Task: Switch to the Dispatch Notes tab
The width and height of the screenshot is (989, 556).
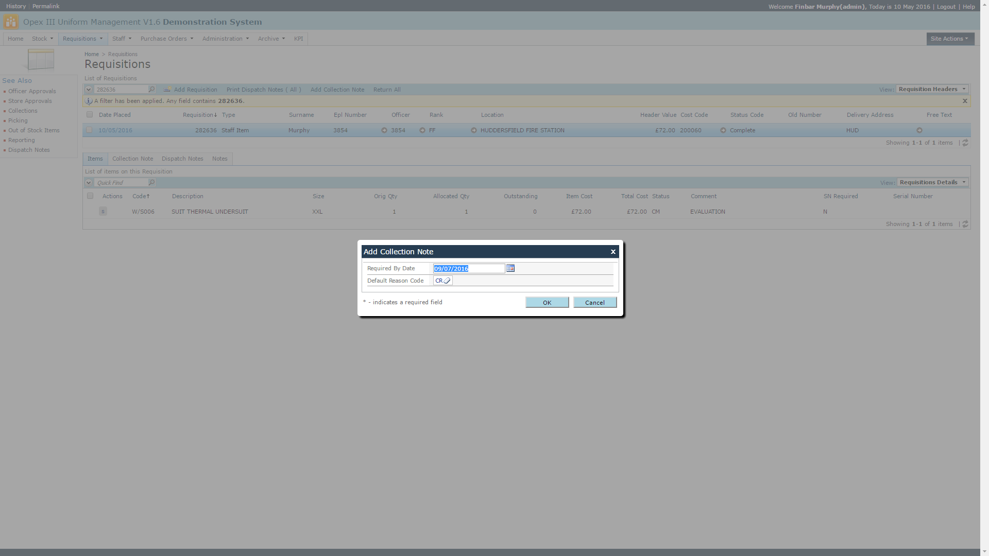Action: tap(182, 159)
